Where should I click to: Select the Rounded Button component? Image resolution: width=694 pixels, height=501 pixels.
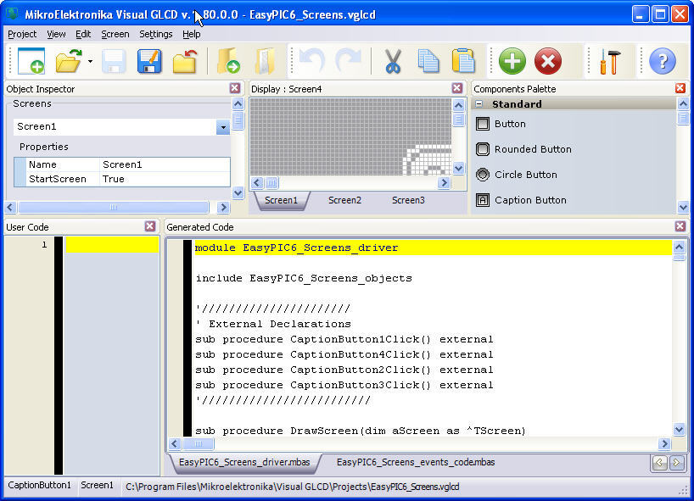[523, 148]
